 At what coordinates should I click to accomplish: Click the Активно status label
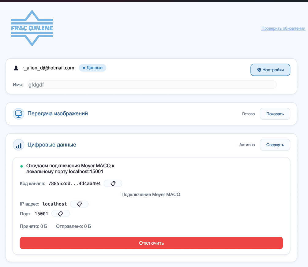247,145
